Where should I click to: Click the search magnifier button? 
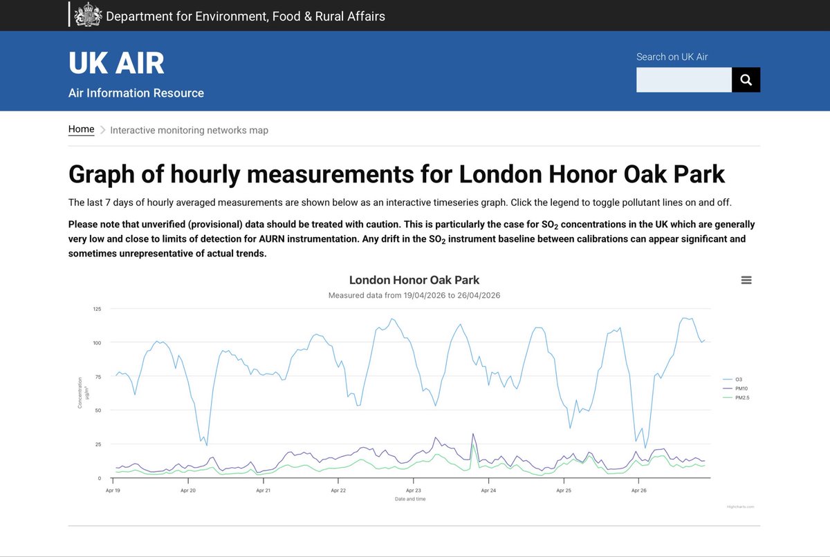click(746, 80)
